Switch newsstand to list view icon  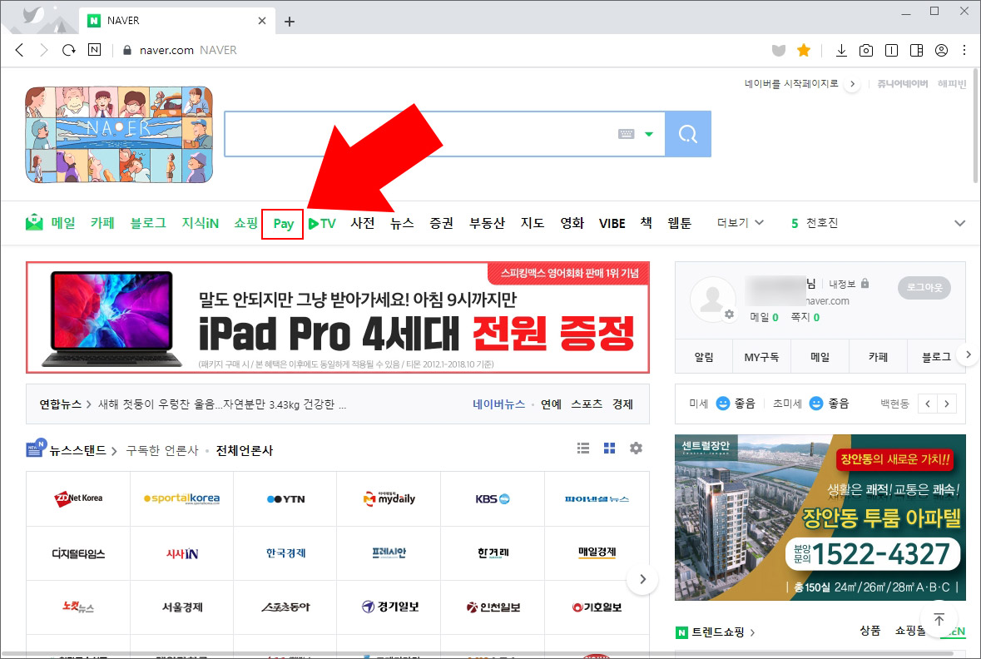[583, 448]
